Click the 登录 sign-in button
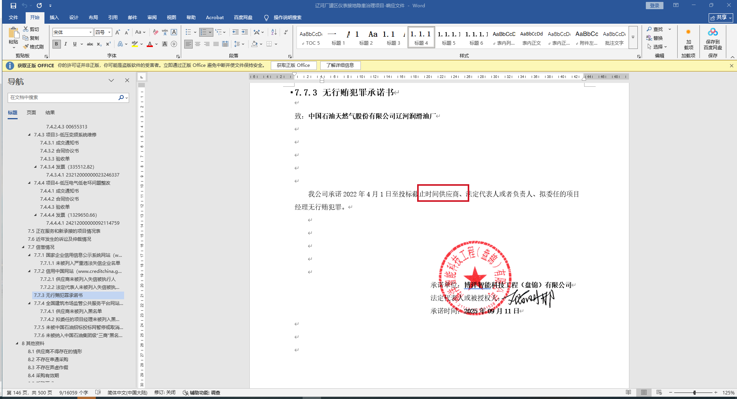The height and width of the screenshot is (399, 737). point(655,6)
